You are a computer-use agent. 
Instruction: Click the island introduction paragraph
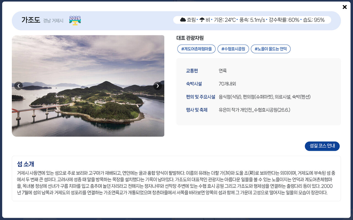[x=176, y=183]
